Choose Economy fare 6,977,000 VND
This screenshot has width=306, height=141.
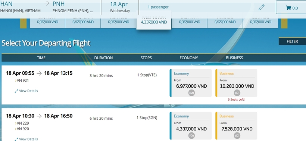click(x=191, y=83)
